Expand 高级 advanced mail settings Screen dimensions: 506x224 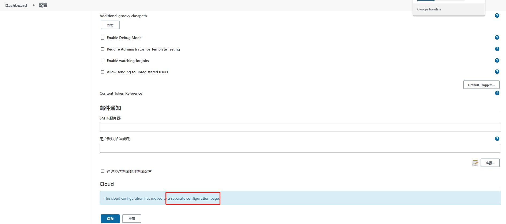pos(490,163)
